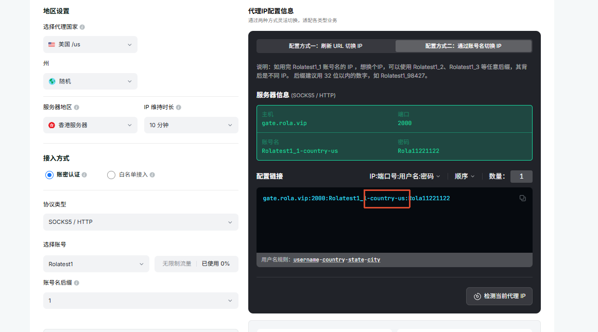Click info icon beside IP 维持时长
Image resolution: width=598 pixels, height=332 pixels.
(179, 108)
